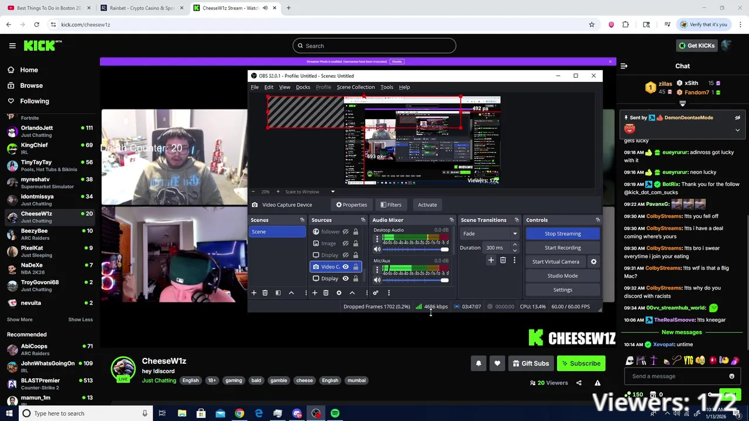Open Desktop Audio three-dot options
Screen dimensions: 749x421
[x=377, y=239]
